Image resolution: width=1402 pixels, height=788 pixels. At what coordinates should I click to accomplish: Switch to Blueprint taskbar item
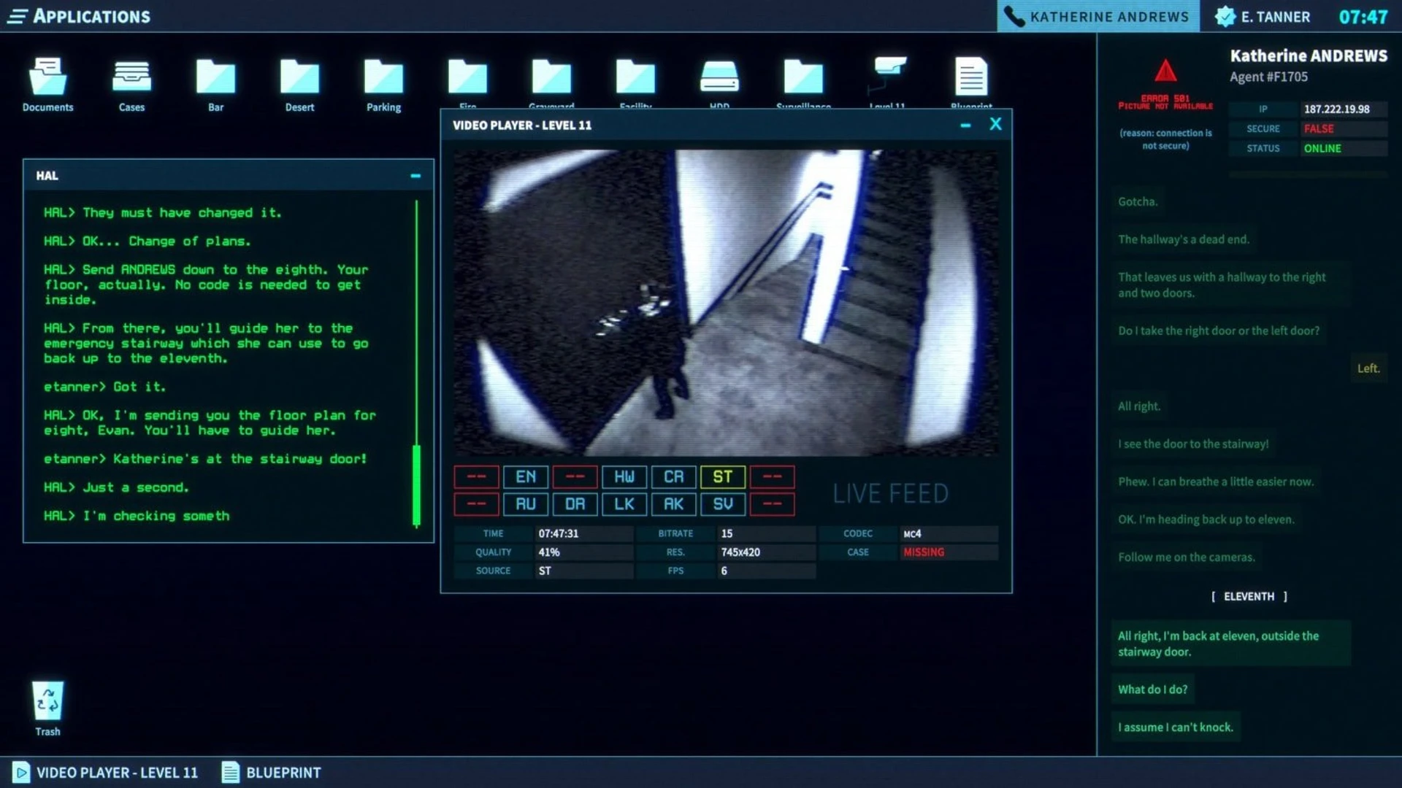pos(272,773)
